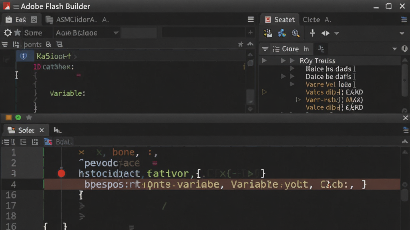The width and height of the screenshot is (410, 230).
Task: Click the Jt icon tab
Action: pos(321,49)
